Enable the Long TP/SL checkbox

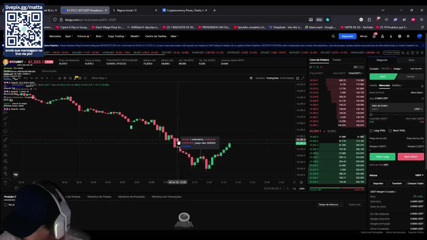coord(371,131)
